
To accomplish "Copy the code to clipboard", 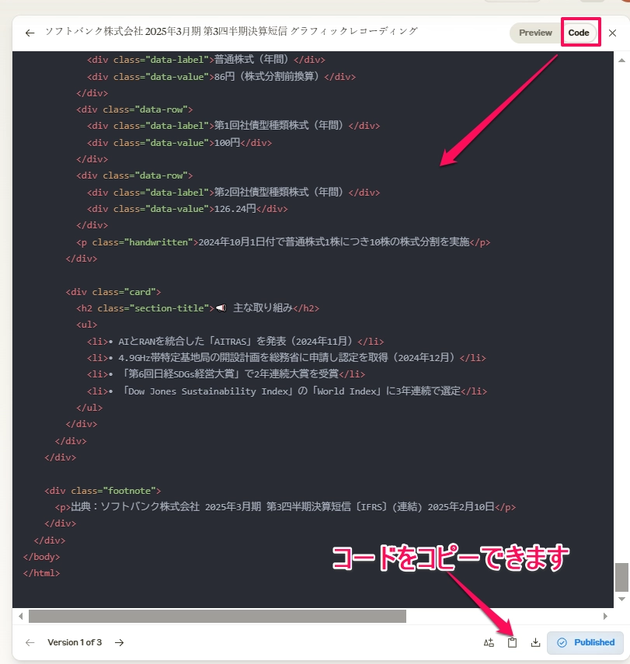I will 512,642.
